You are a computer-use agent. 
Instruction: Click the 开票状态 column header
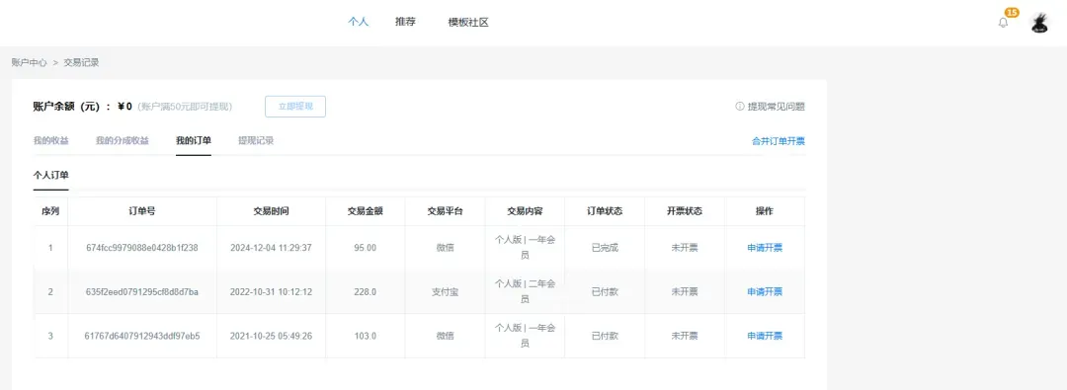(x=685, y=211)
